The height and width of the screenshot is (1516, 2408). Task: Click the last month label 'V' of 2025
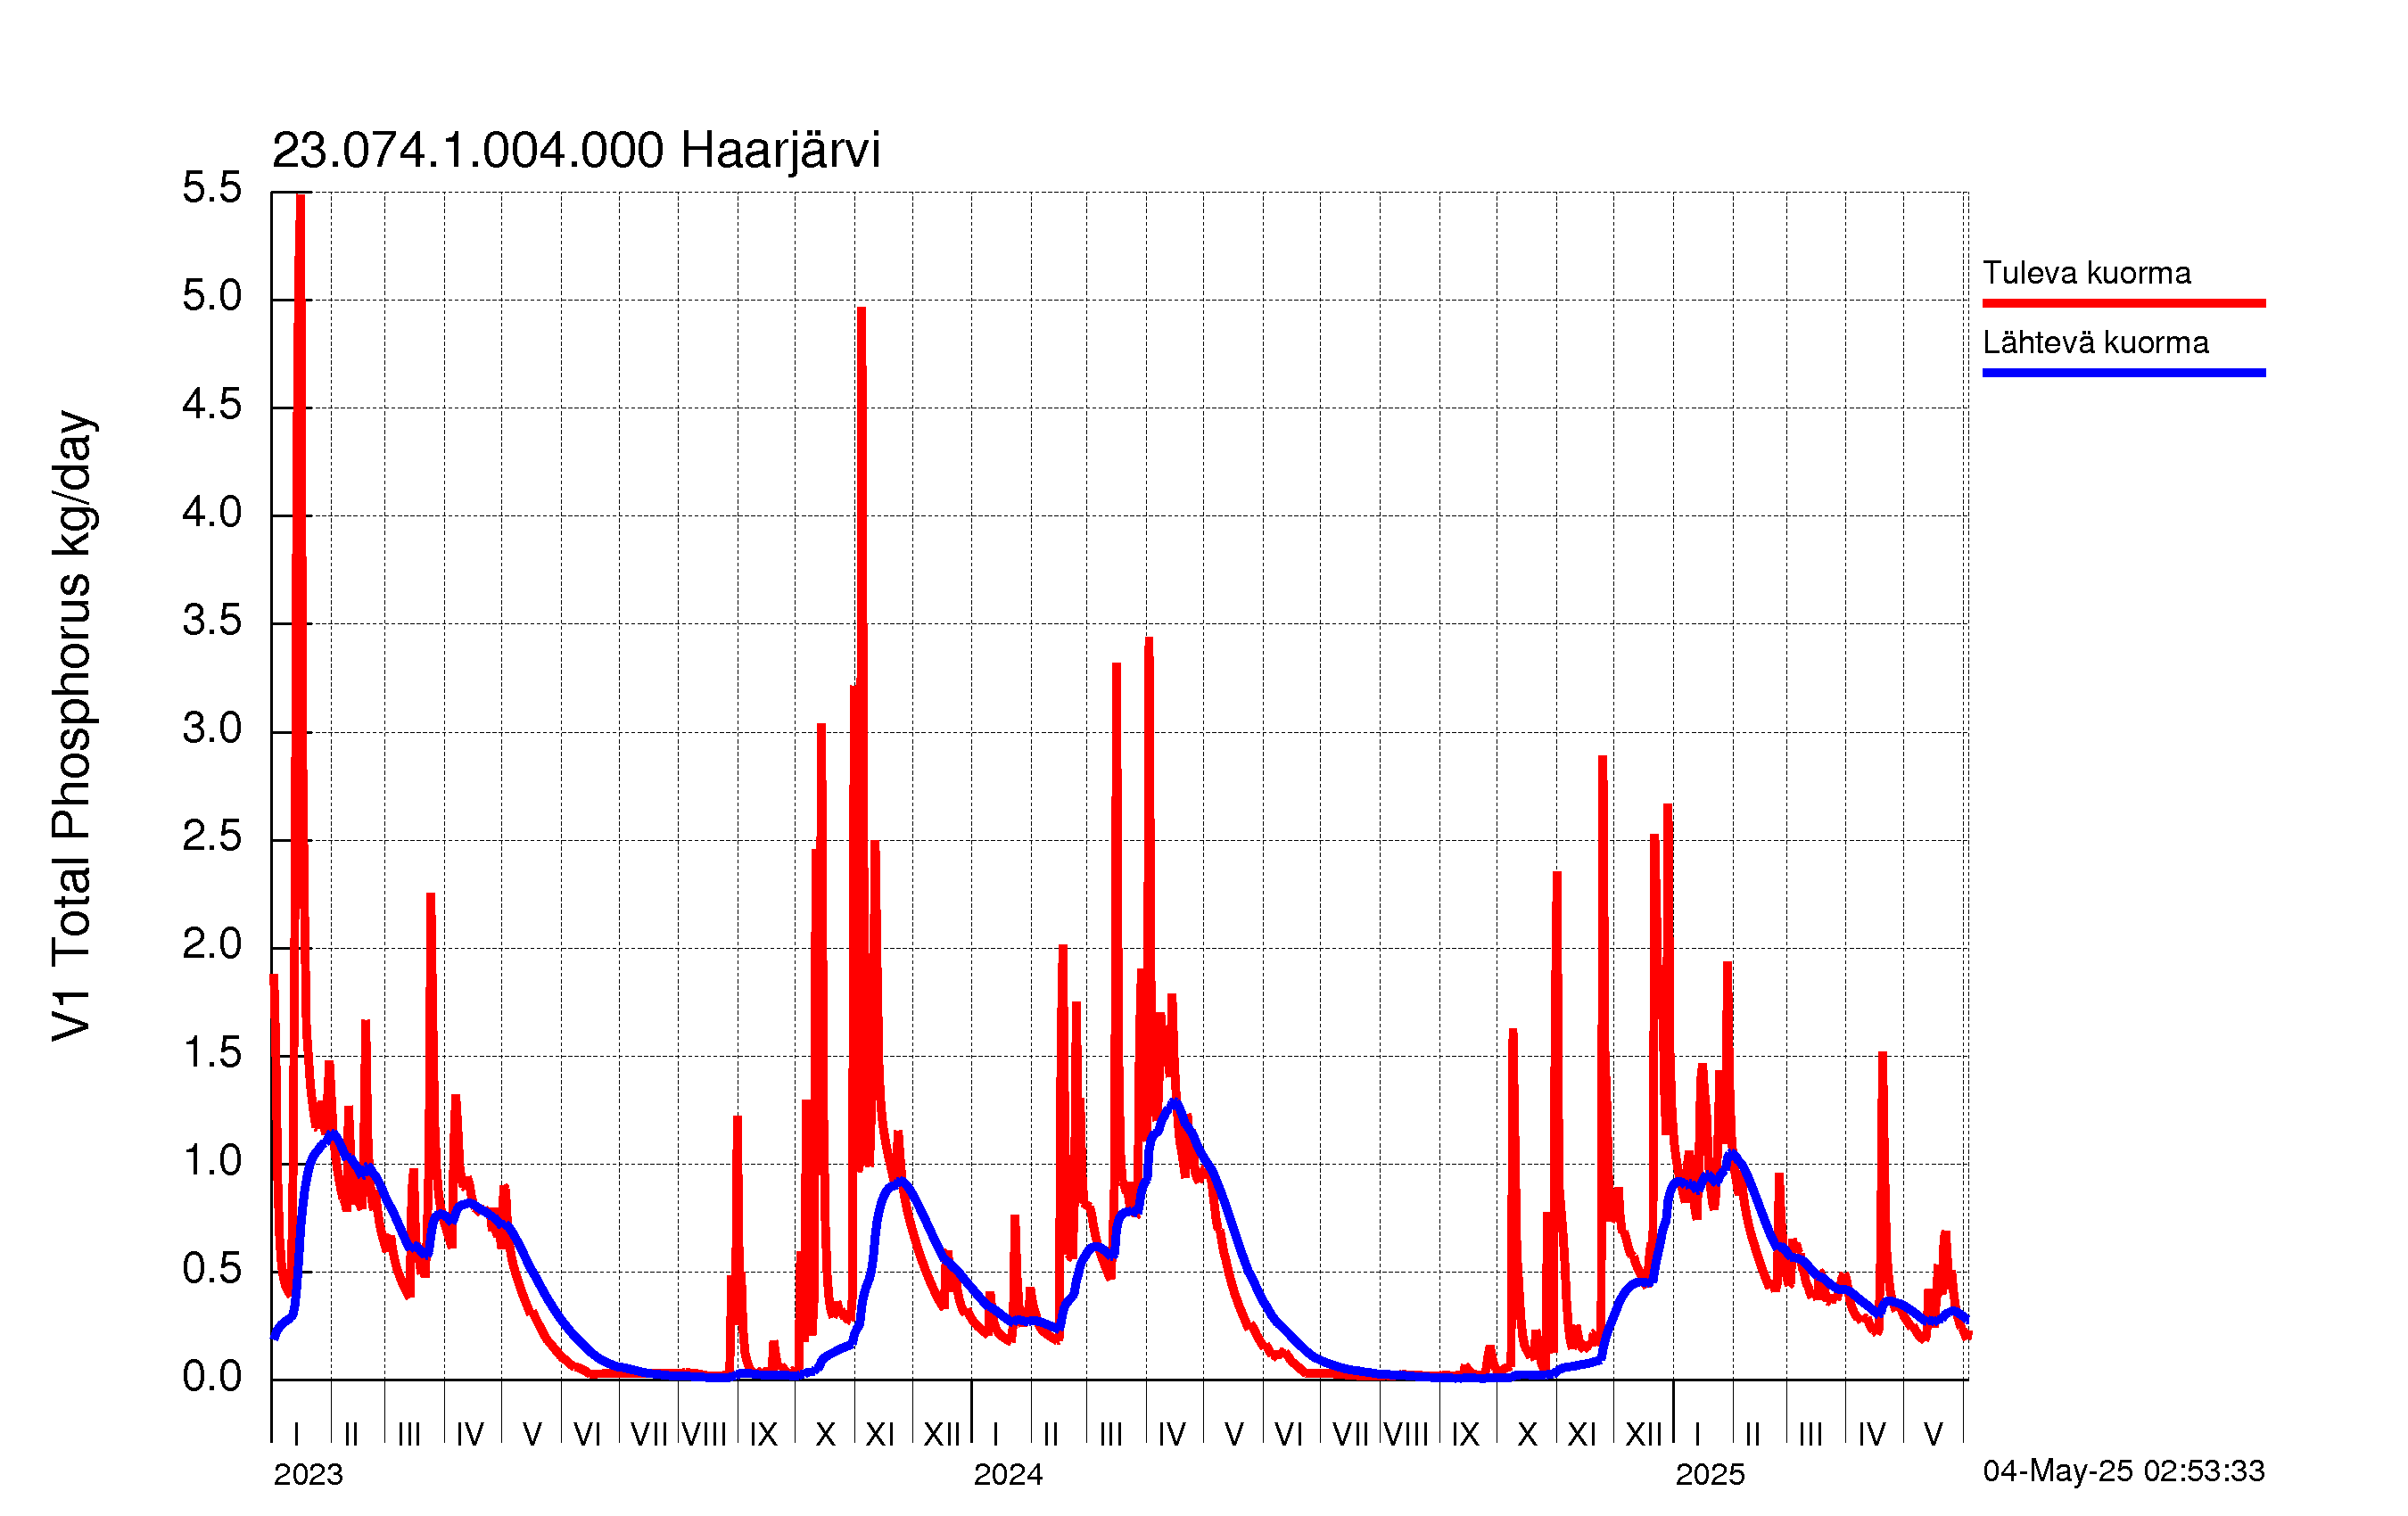(x=1934, y=1434)
